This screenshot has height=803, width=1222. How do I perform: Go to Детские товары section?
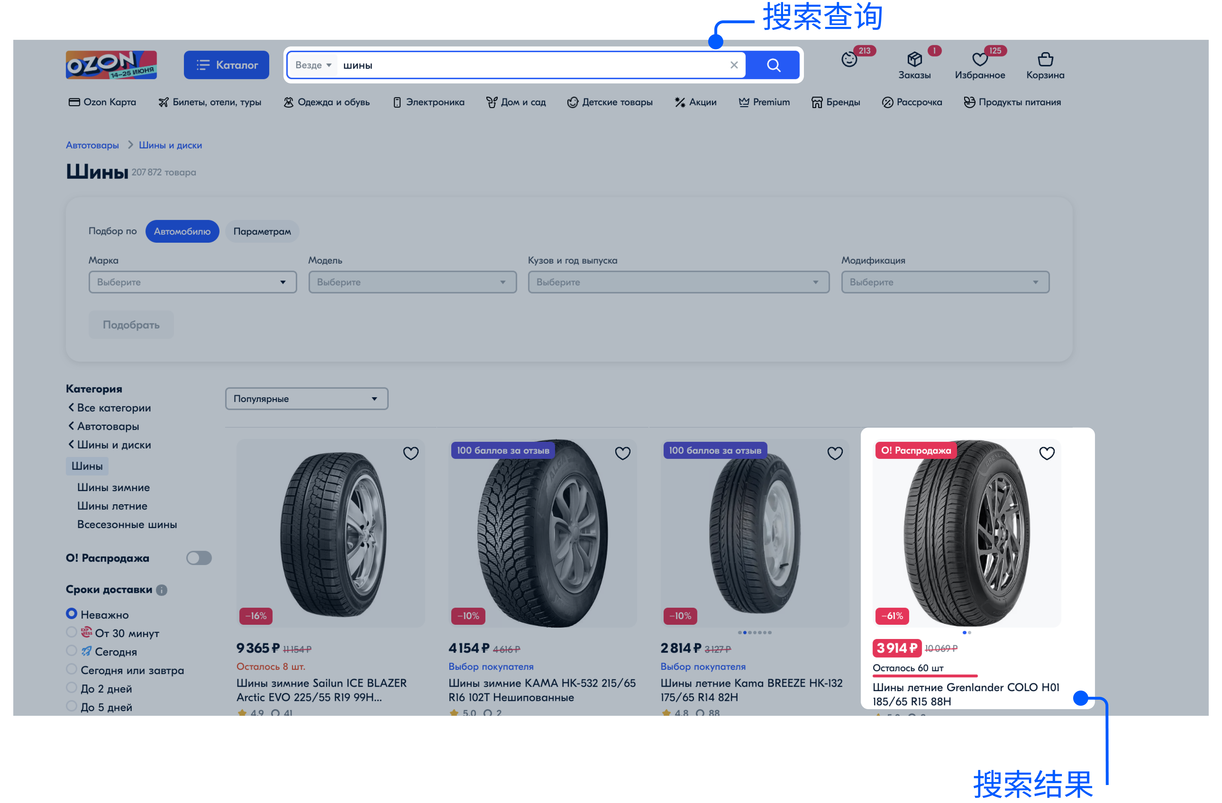coord(610,102)
